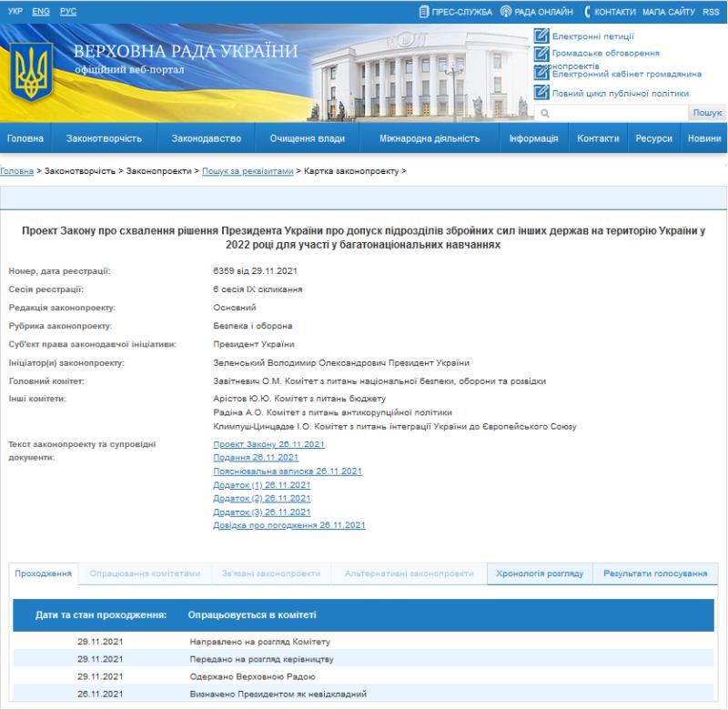Click 'Завітневич О.М.' main committee text
728x710 pixels.
click(x=248, y=381)
